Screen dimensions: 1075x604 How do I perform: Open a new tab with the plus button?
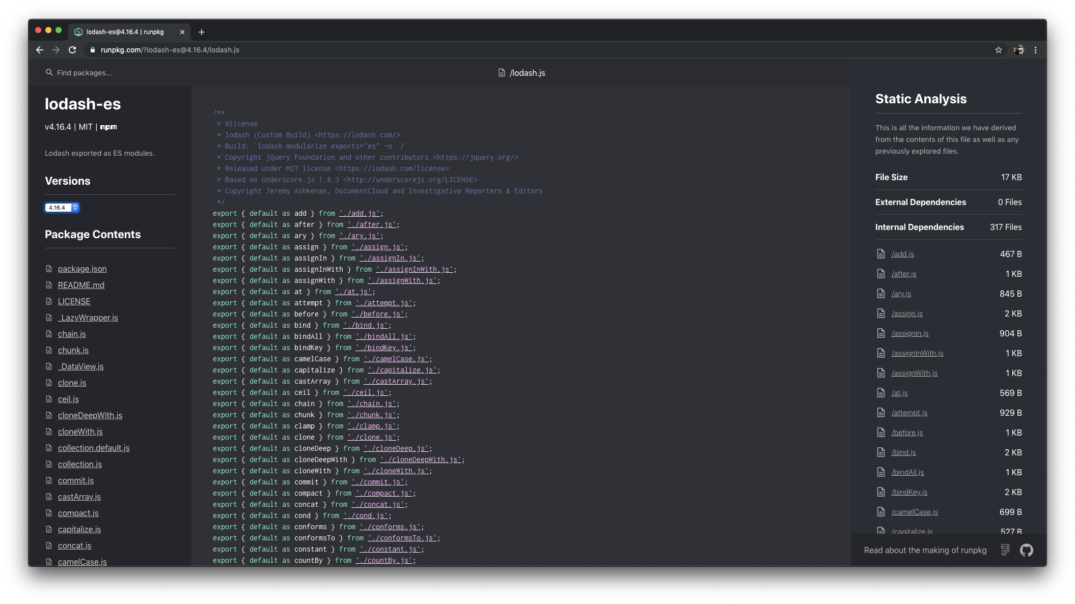pos(201,32)
